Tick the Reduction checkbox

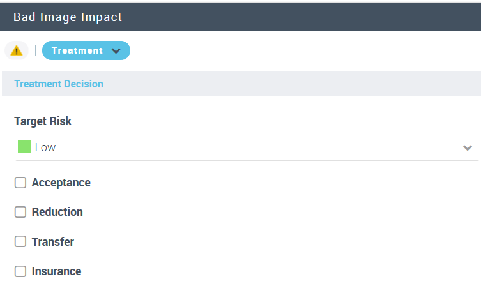tap(20, 212)
